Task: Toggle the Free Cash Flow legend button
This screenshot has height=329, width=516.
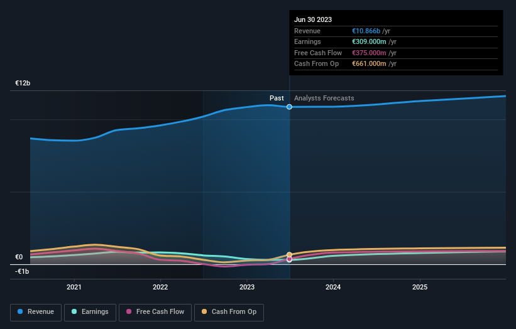Action: 155,312
